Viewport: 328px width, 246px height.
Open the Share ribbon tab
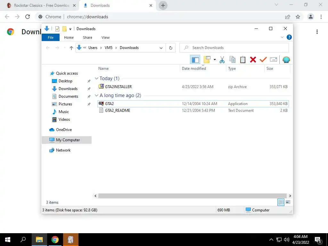[87, 37]
